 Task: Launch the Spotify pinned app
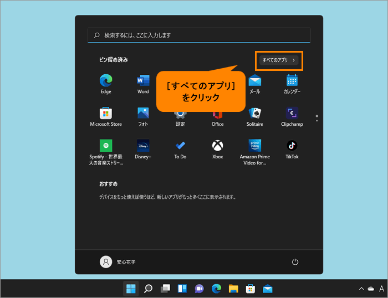click(x=106, y=152)
